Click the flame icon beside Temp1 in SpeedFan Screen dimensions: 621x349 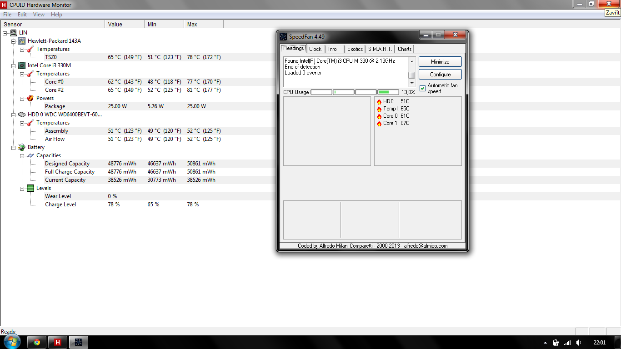[379, 109]
